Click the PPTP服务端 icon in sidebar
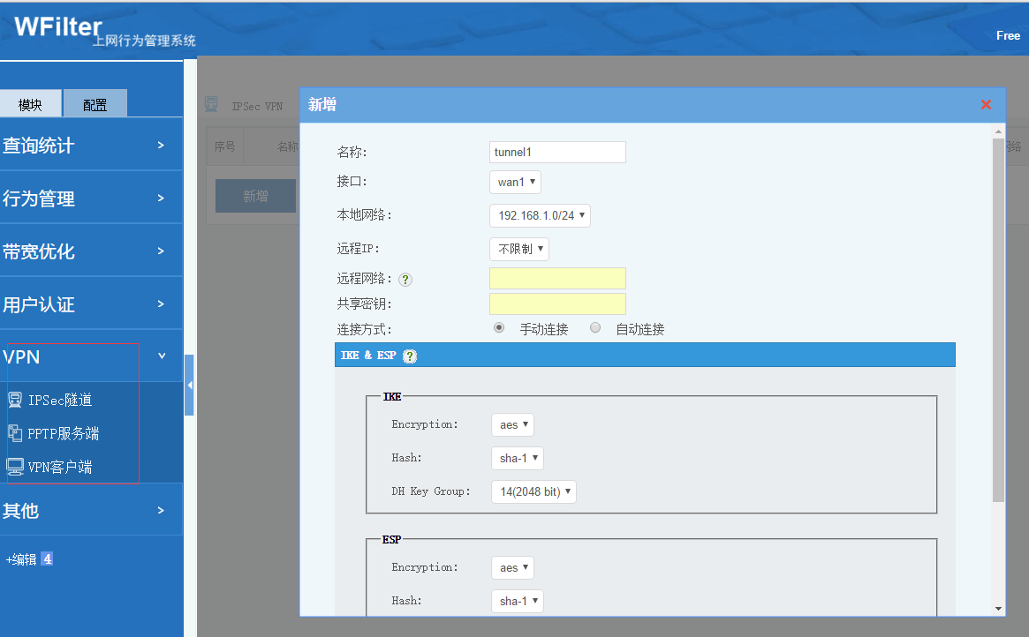The height and width of the screenshot is (637, 1029). pos(15,433)
